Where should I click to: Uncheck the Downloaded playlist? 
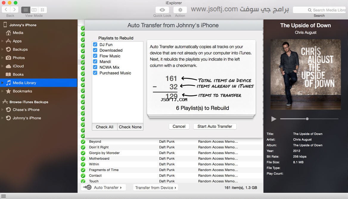(95, 50)
